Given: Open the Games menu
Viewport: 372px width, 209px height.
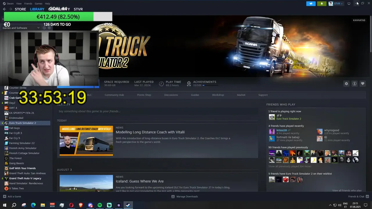Looking at the screenshot, I should [x=38, y=3].
